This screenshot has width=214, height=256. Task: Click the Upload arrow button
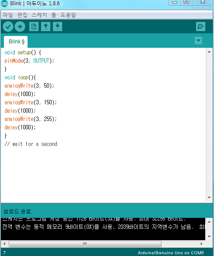20,26
